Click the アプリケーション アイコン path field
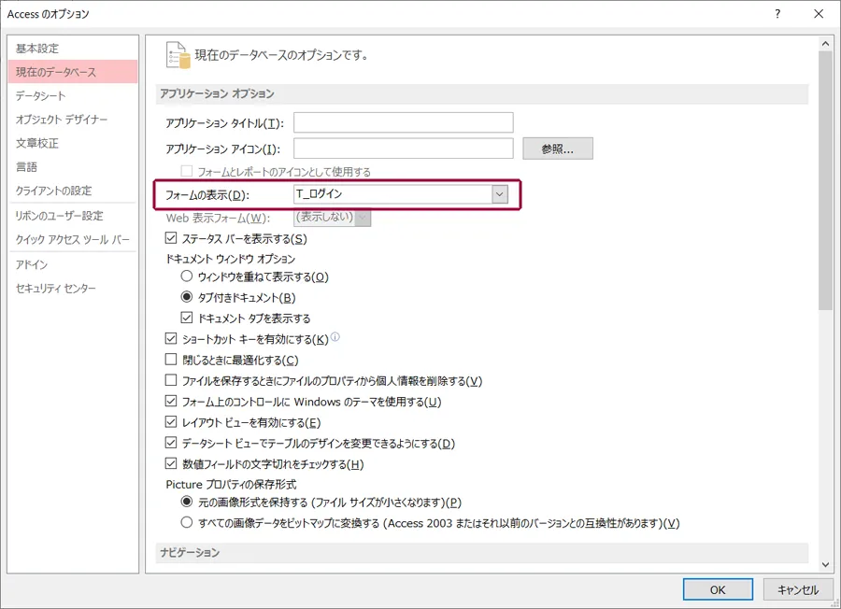The image size is (841, 609). click(403, 149)
